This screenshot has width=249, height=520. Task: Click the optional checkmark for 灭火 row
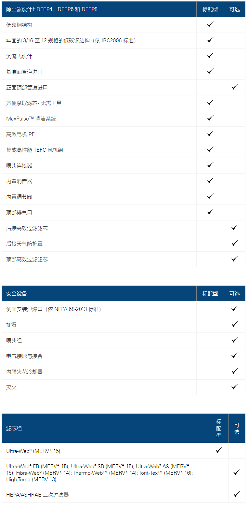pos(235,387)
